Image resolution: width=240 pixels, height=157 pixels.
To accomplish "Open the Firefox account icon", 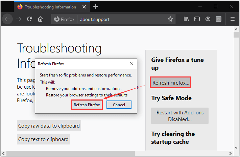I will tap(208, 19).
